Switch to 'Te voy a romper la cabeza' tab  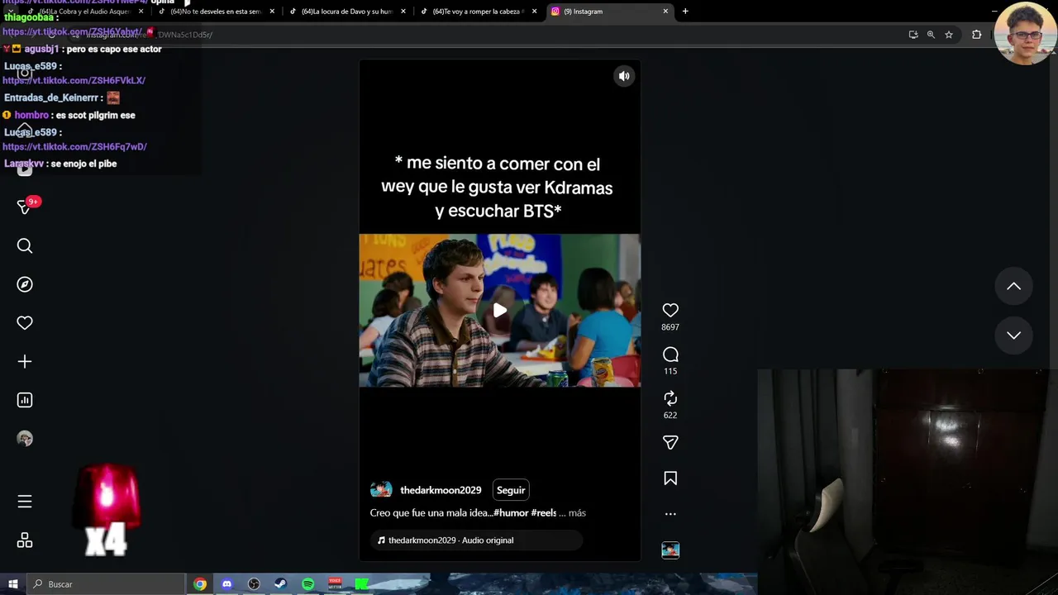pos(479,12)
